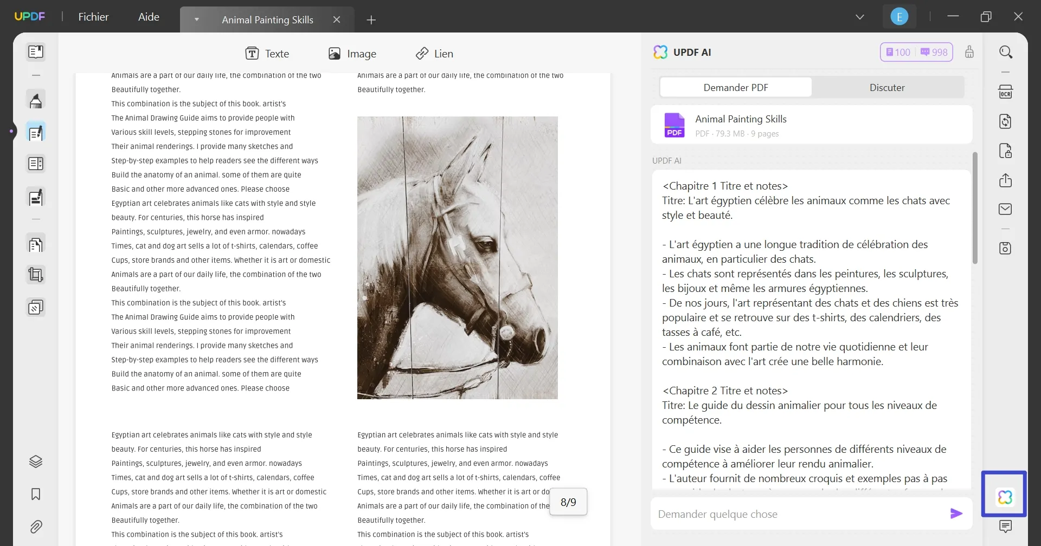Select the highlighter tool in left sidebar
1041x546 pixels.
pos(36,99)
